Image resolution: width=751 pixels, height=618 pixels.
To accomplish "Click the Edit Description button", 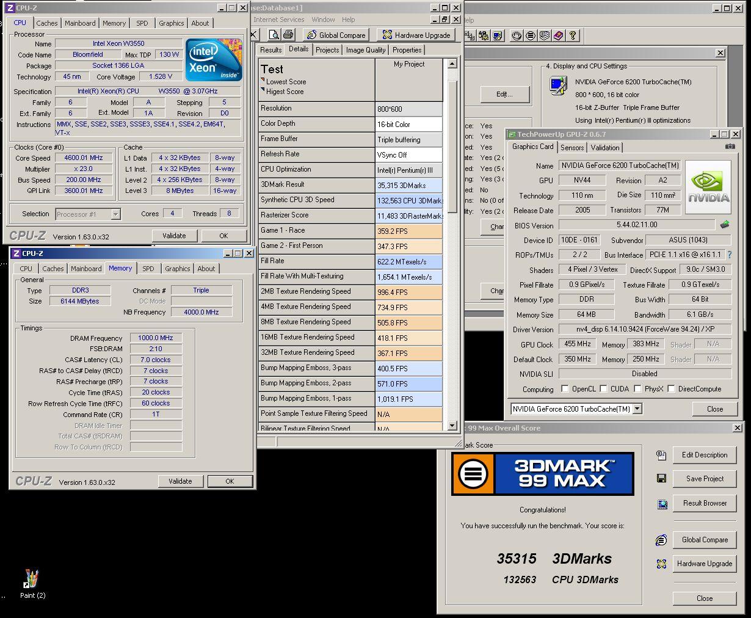I will (x=705, y=455).
